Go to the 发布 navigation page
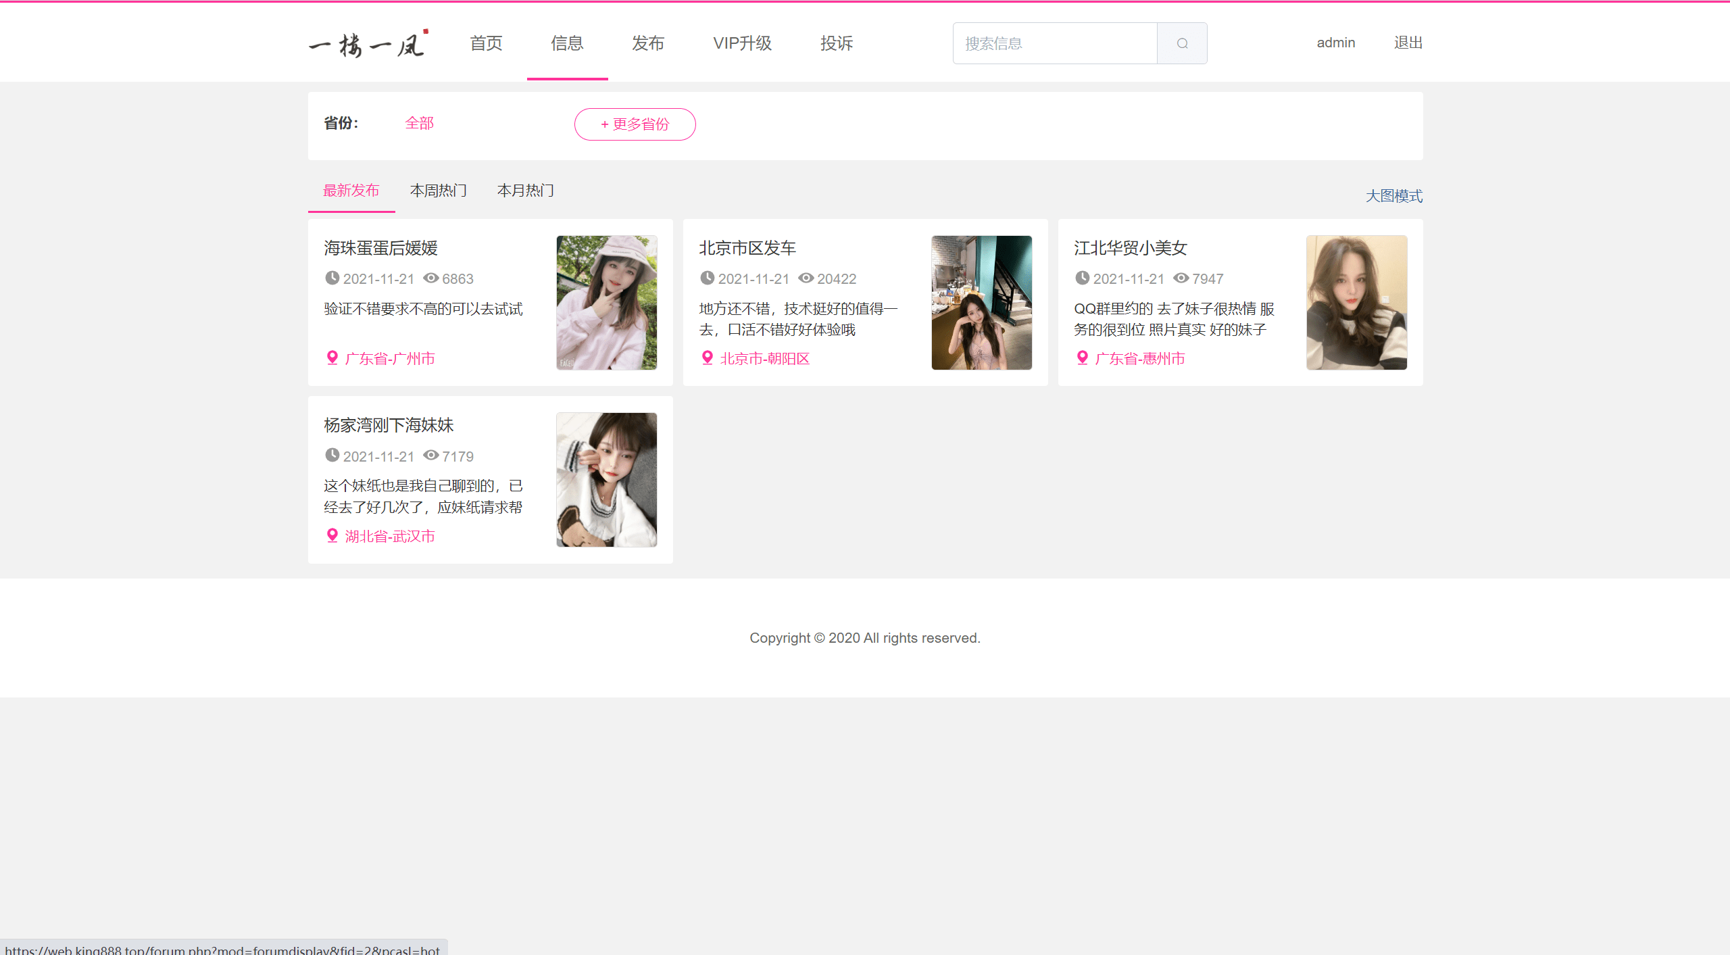Screen dimensions: 1730x955 (647, 43)
